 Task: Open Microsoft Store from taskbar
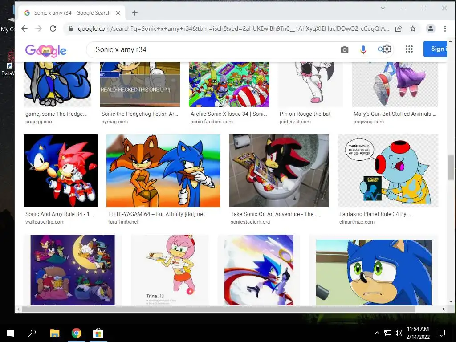click(x=98, y=333)
